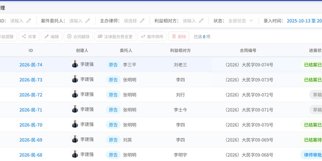This screenshot has width=322, height=161.
Task: Click the money icon in 法律服务费变更
Action: [100, 37]
